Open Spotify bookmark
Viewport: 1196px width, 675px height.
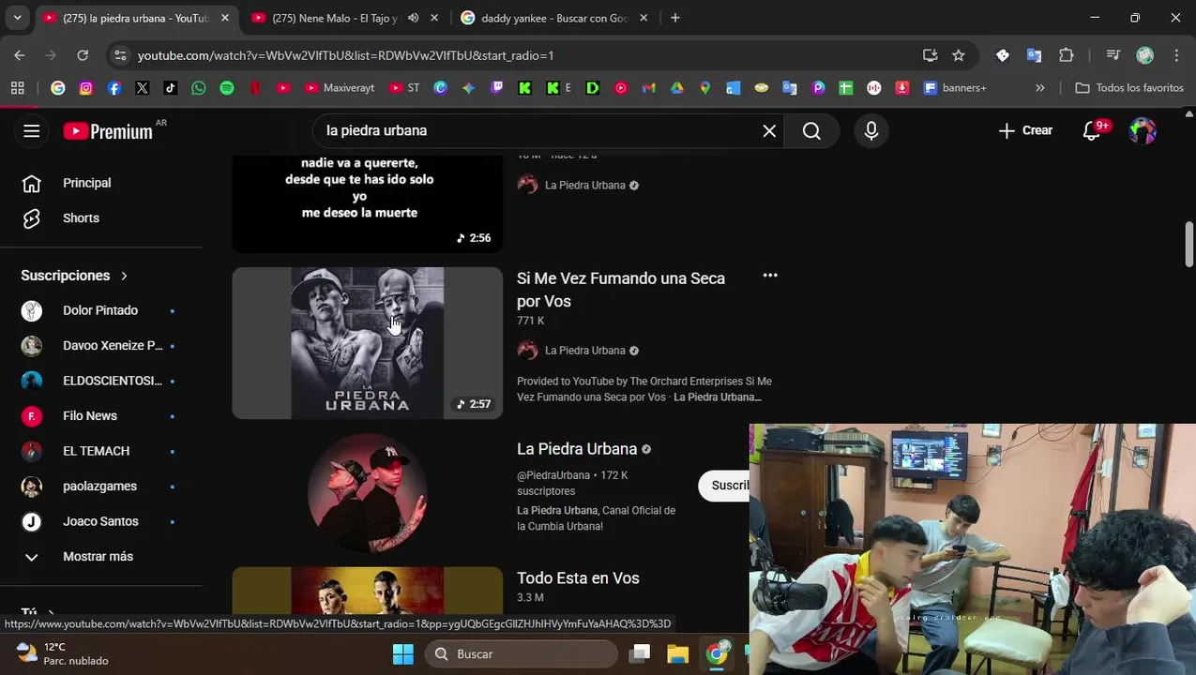[x=227, y=88]
